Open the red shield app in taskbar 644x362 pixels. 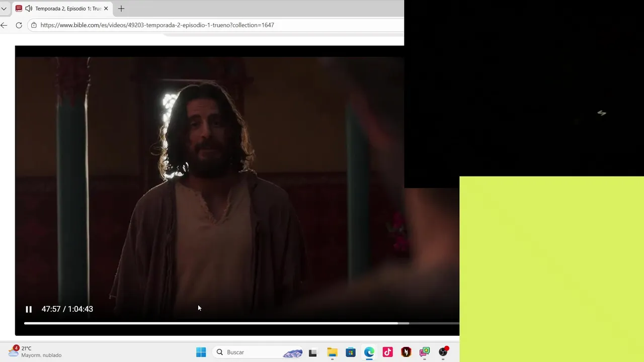[x=406, y=352]
